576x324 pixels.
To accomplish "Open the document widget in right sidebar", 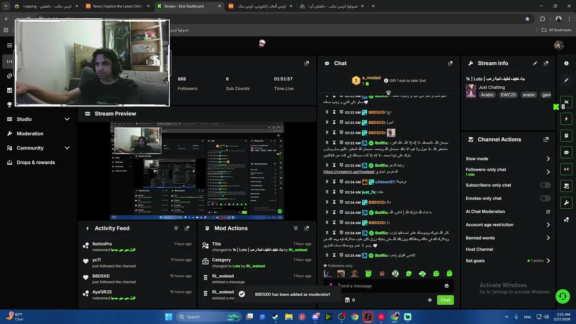I will [x=566, y=135].
